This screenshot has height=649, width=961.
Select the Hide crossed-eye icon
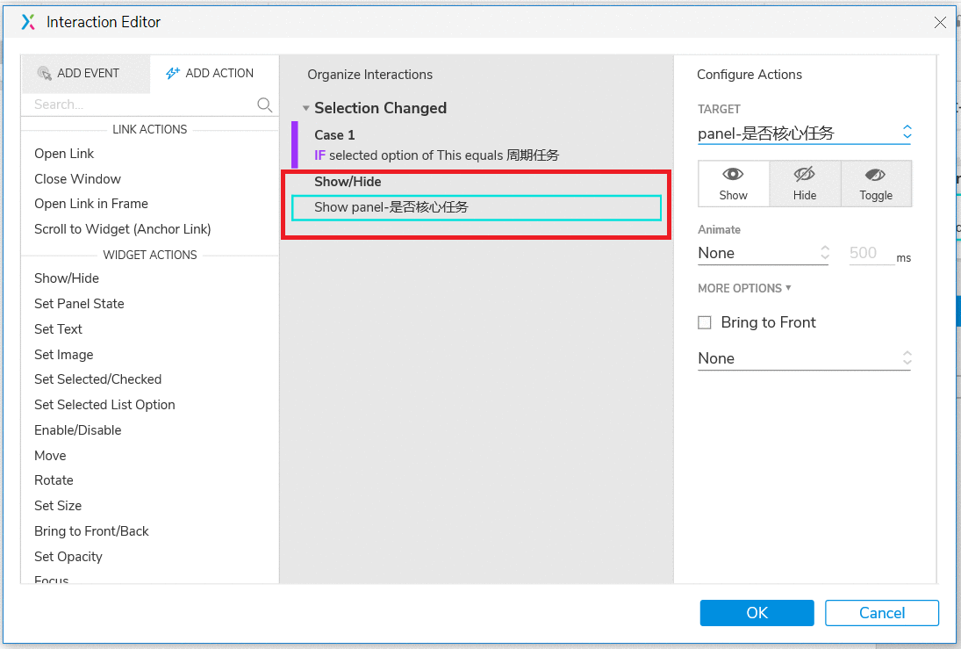[x=804, y=175]
